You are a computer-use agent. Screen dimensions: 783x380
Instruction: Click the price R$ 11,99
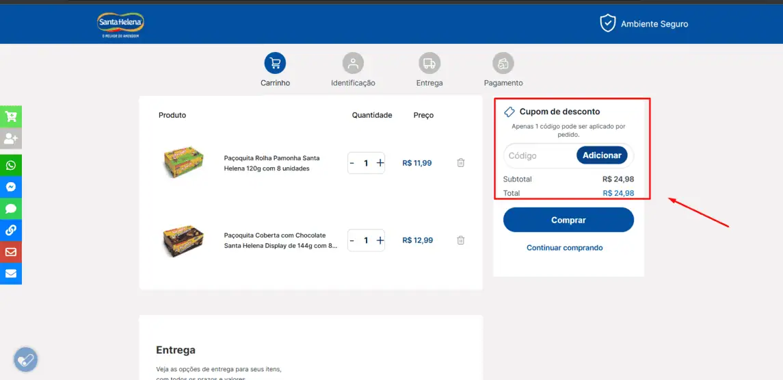[417, 163]
